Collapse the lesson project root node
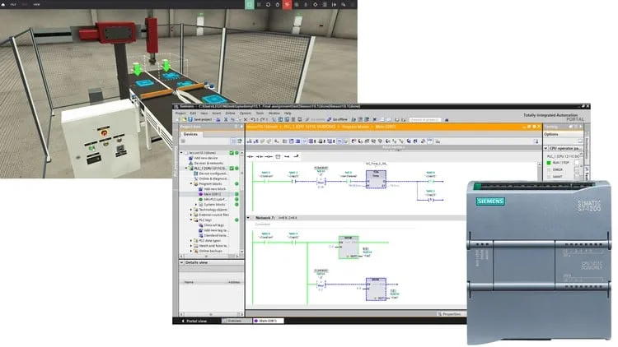618x347 pixels. coord(182,153)
